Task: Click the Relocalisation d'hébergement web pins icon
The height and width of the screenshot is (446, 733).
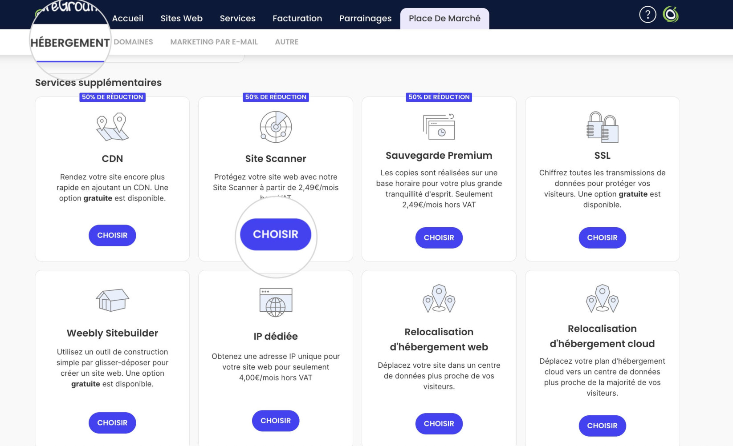Action: coord(439,298)
